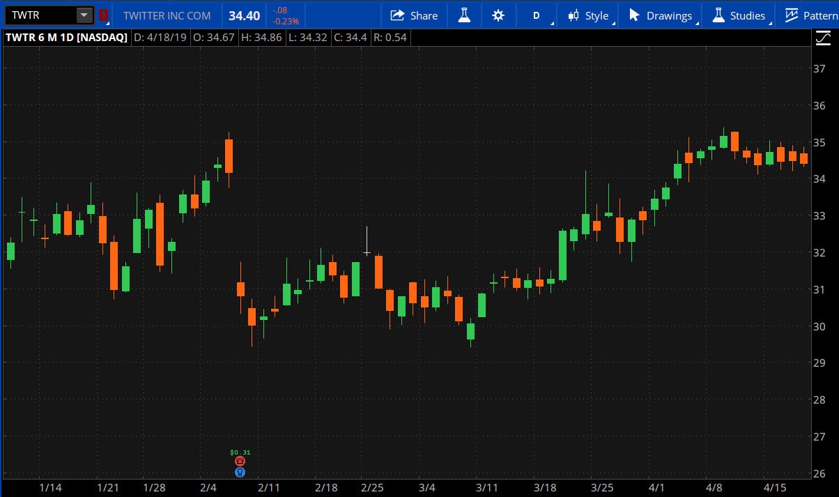Click the 1/14 date axis label
839x497 pixels.
(51, 488)
